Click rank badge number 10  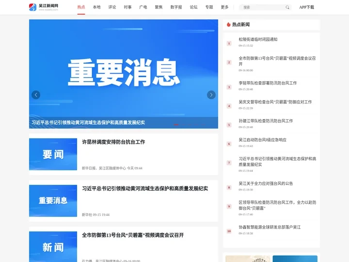point(229,231)
